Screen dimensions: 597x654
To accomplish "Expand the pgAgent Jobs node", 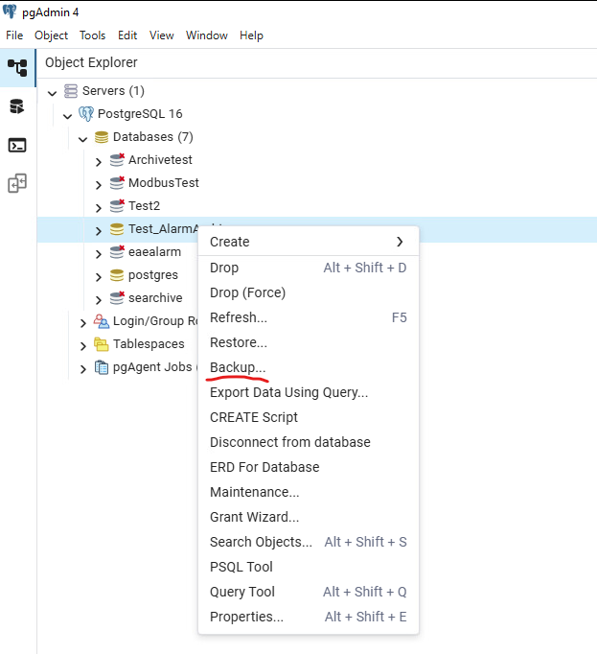I will tap(83, 369).
